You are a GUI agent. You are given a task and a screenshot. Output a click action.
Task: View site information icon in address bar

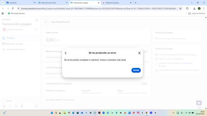(x=18, y=9)
